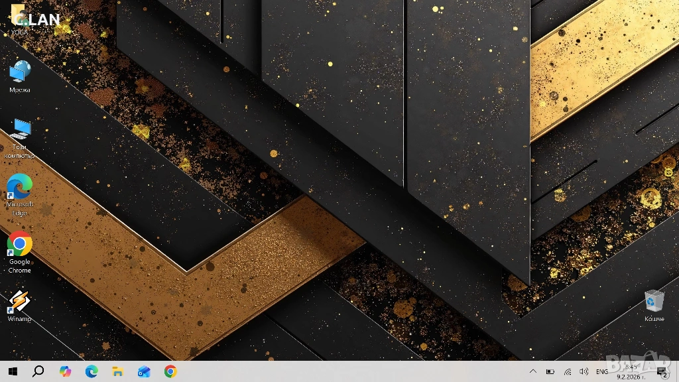This screenshot has width=679, height=382.
Task: Click the speaker volume icon
Action: pos(584,372)
